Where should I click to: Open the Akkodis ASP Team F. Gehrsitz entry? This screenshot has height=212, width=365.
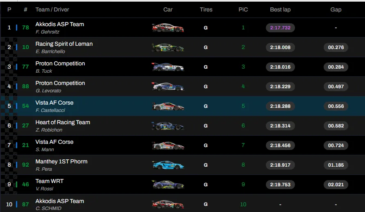click(x=59, y=25)
